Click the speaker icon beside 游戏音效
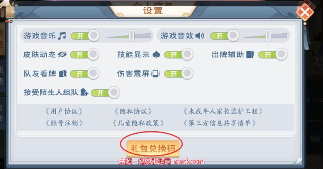 [x=200, y=36]
